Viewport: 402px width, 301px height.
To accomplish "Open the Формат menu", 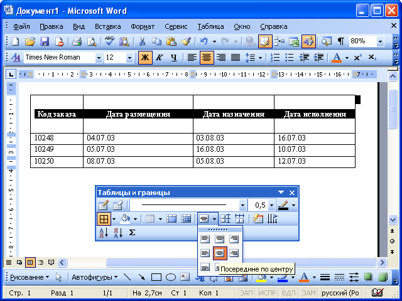I will (143, 26).
